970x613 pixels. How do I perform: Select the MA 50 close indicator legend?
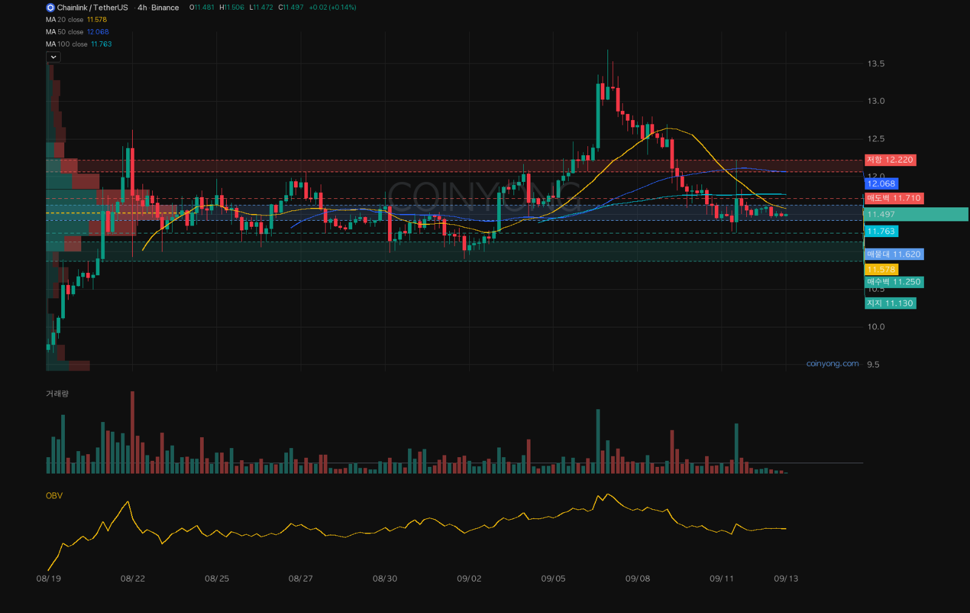coord(78,32)
